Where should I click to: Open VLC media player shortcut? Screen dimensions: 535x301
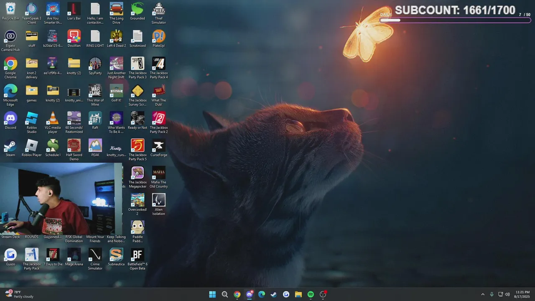[x=53, y=122]
